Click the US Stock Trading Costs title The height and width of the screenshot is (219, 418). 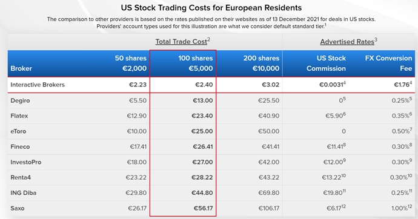point(211,8)
